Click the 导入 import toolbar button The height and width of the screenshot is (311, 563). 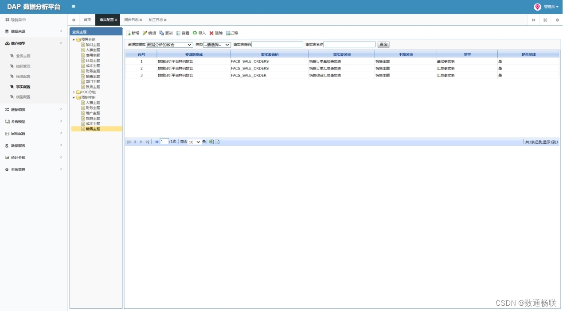[x=199, y=33]
